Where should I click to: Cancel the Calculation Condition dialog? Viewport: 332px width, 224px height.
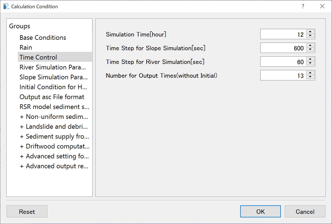coord(305,211)
